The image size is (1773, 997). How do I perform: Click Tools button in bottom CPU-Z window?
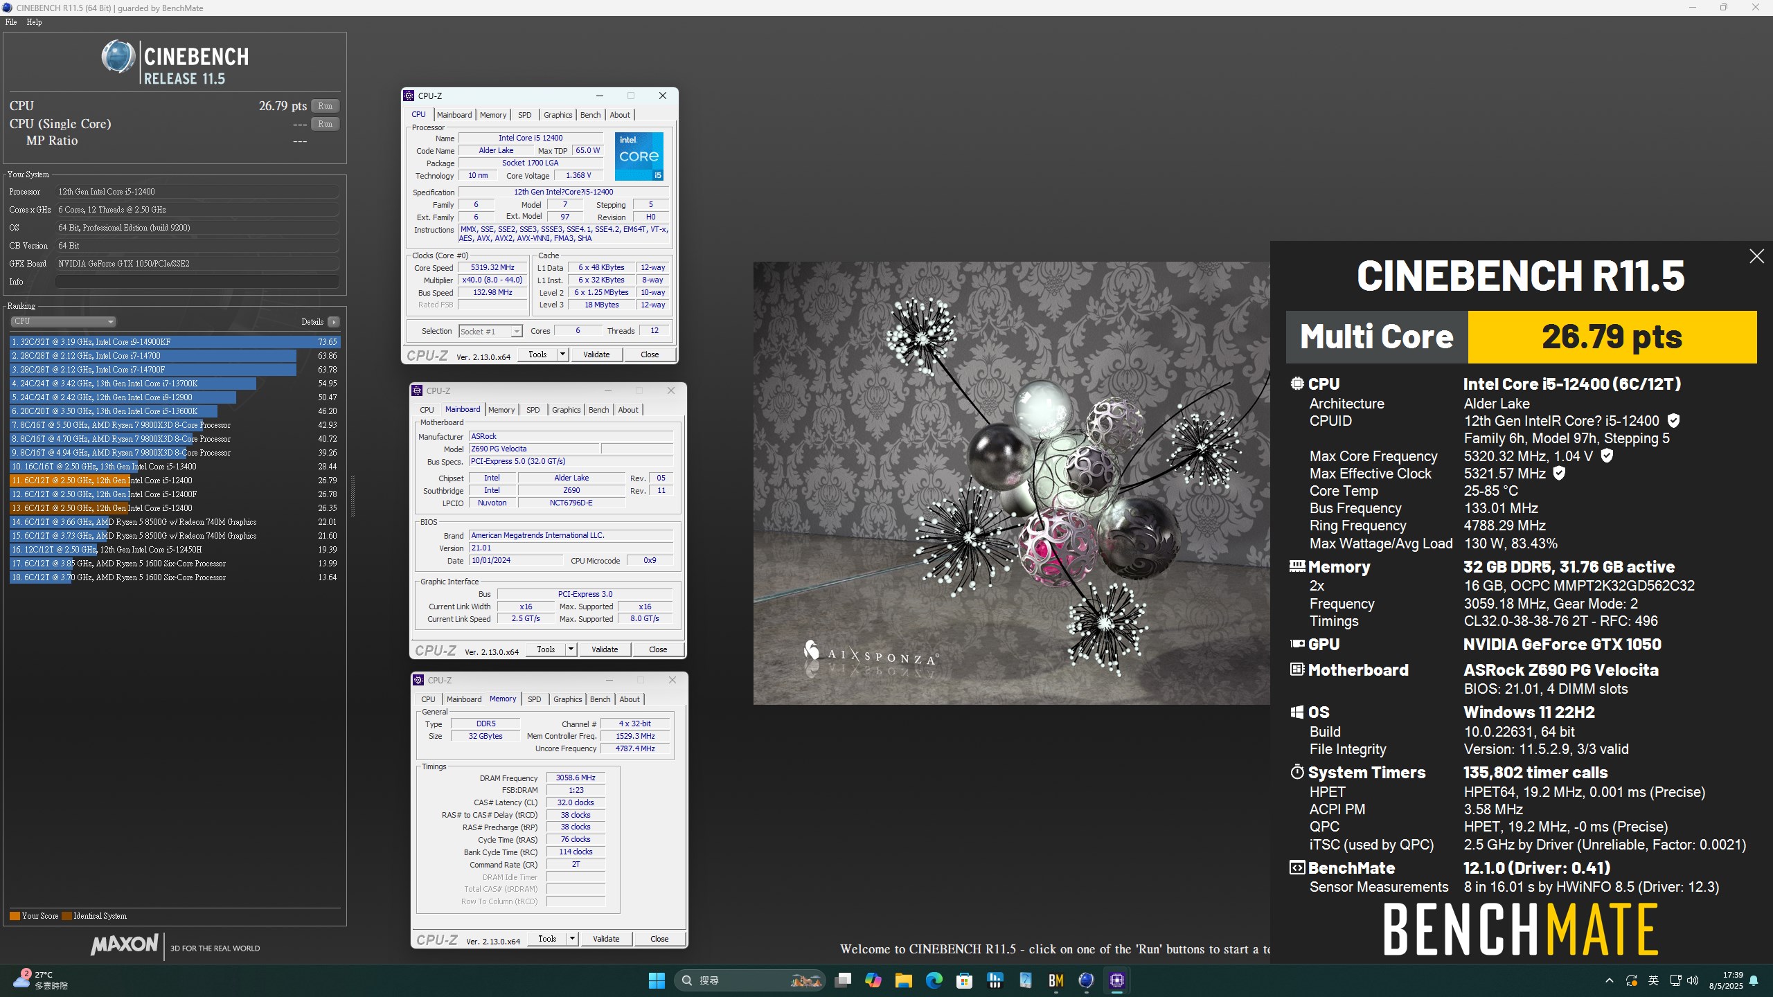[x=547, y=939]
